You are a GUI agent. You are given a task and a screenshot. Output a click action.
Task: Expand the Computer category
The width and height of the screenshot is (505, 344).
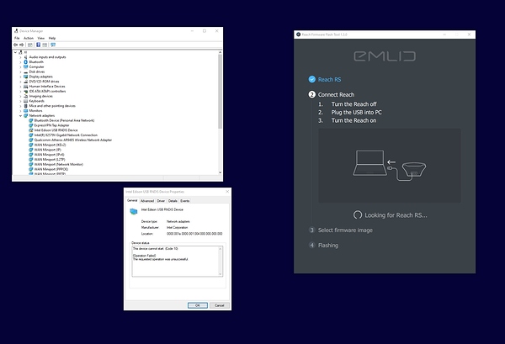[20, 67]
